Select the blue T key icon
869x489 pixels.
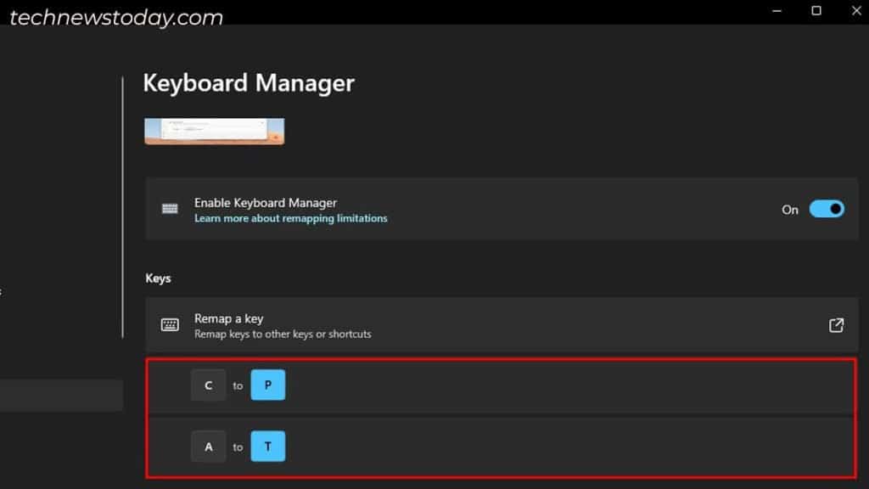[268, 446]
